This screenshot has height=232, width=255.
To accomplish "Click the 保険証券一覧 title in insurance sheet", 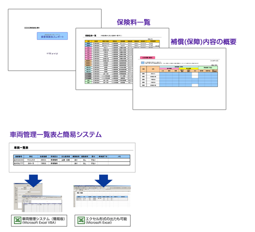I will [x=91, y=35].
